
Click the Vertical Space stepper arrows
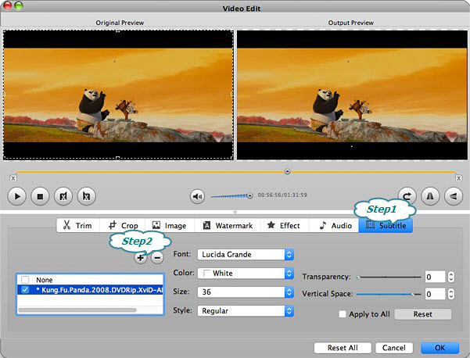[x=450, y=294]
